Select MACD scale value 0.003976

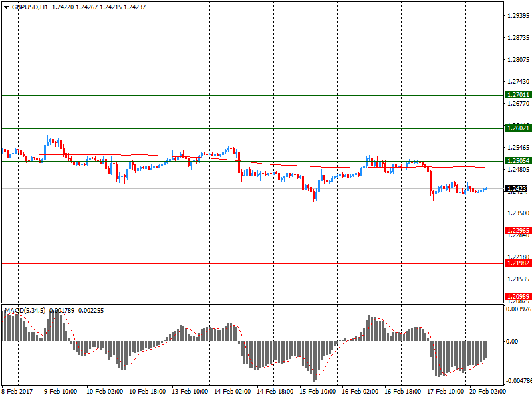tap(519, 309)
